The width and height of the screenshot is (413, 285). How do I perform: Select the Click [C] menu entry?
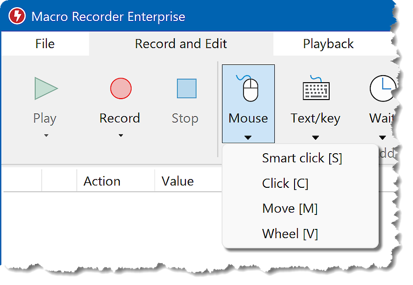[x=285, y=184]
